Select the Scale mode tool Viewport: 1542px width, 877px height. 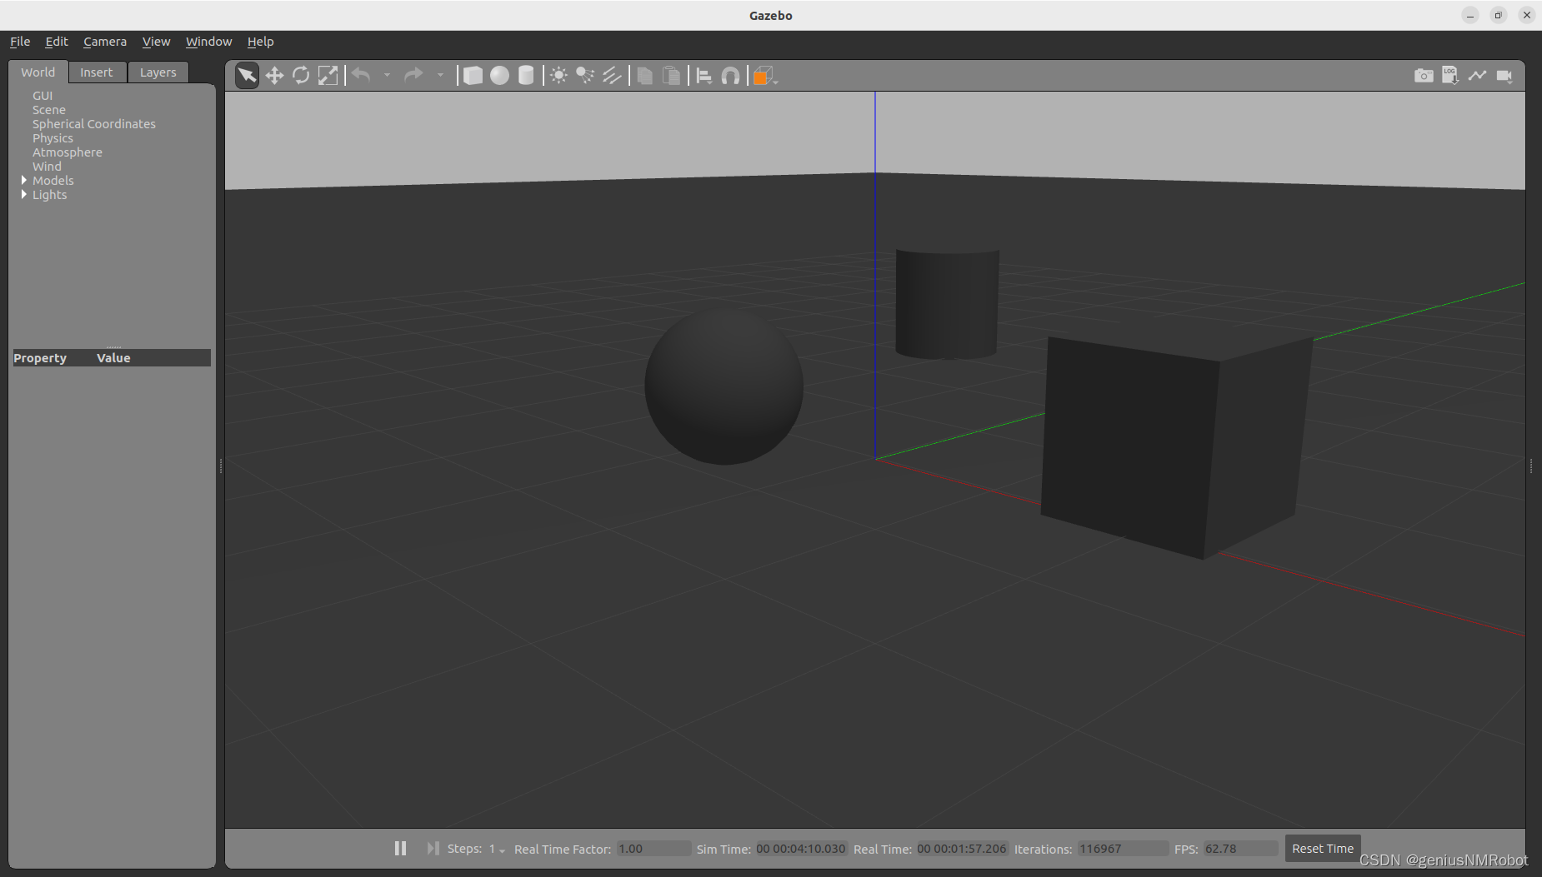point(328,75)
